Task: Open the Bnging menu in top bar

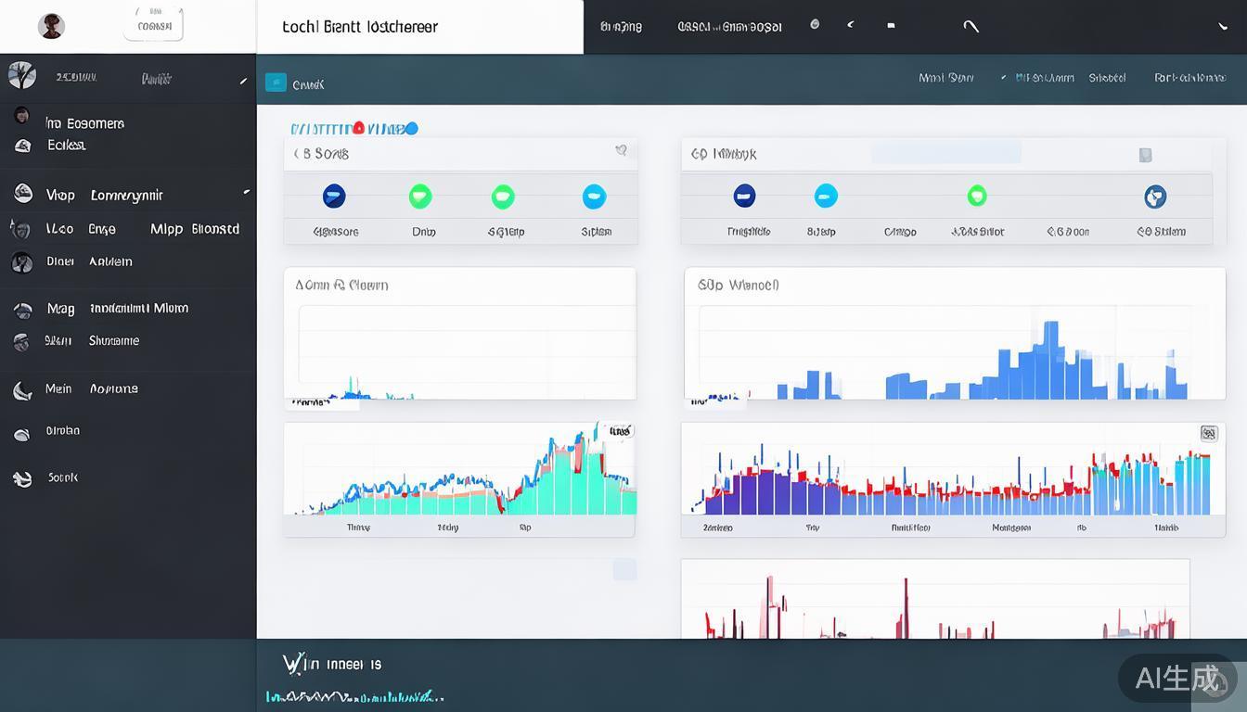Action: (x=621, y=27)
